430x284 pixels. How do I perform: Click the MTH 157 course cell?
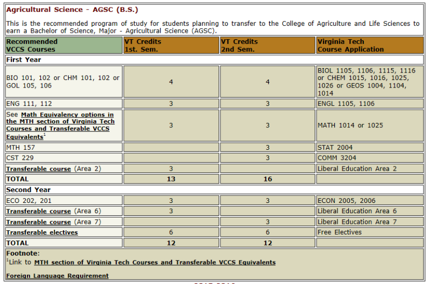point(64,147)
